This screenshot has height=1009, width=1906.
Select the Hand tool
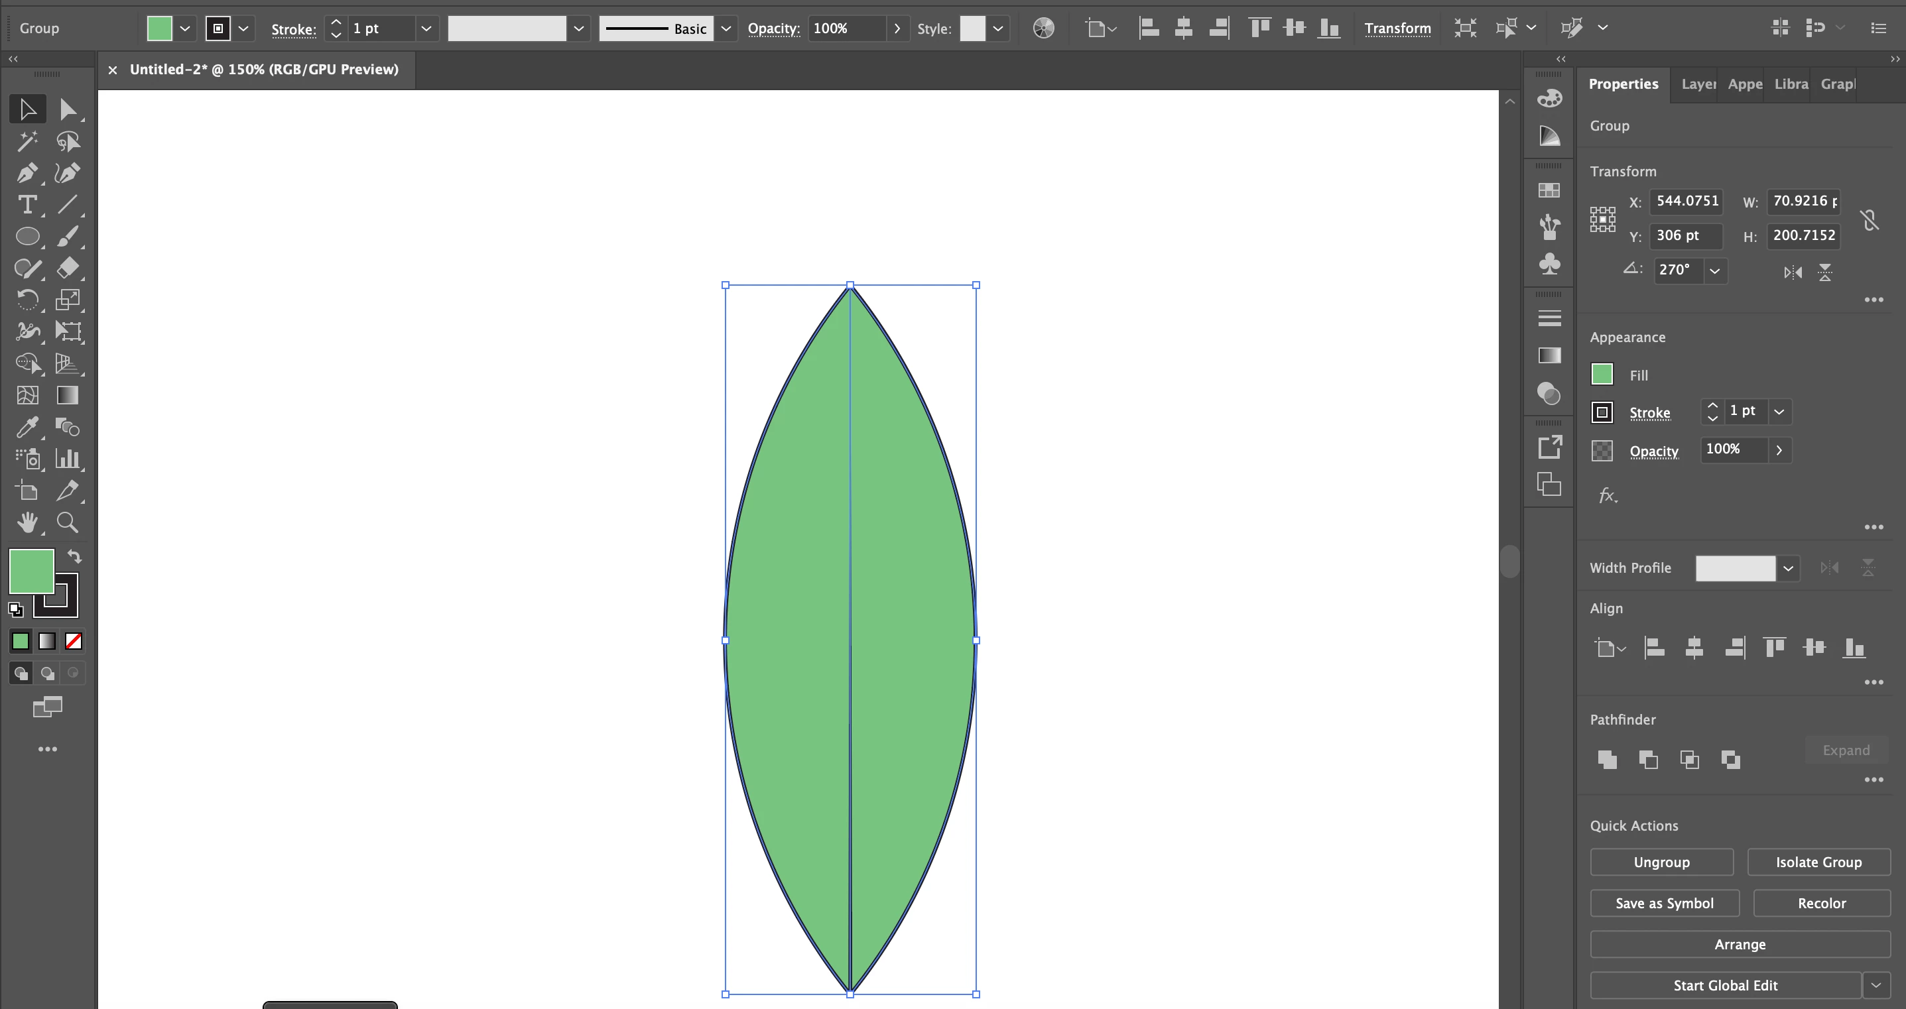27,522
